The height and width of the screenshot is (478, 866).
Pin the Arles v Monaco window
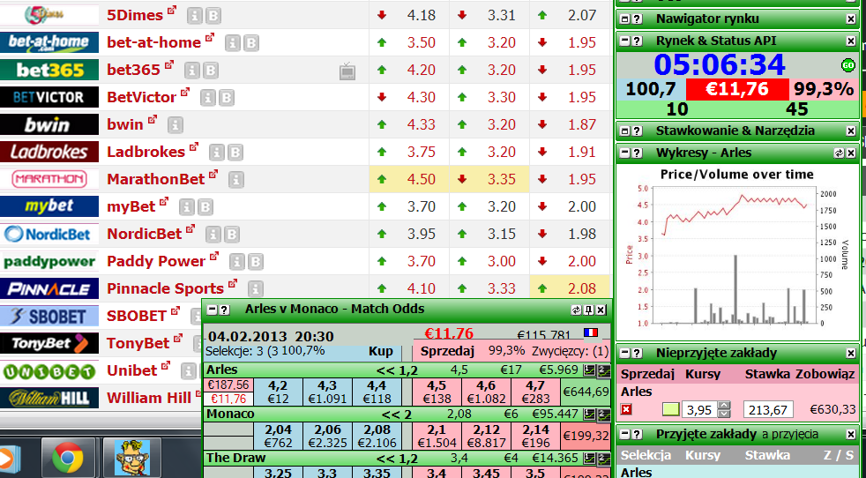click(589, 310)
